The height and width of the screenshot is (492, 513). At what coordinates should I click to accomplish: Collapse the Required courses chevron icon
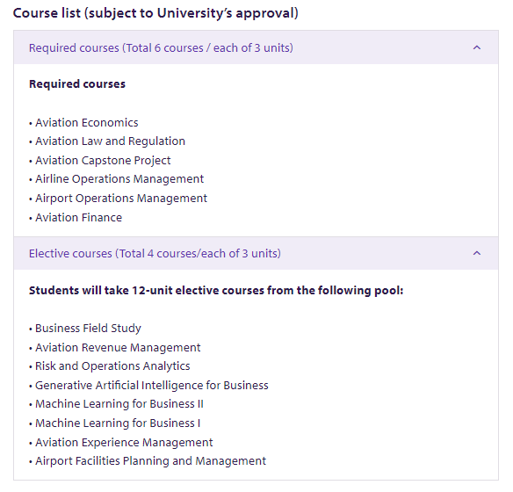(477, 47)
